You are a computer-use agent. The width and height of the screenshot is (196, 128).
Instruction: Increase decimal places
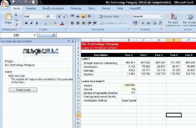point(155,23)
